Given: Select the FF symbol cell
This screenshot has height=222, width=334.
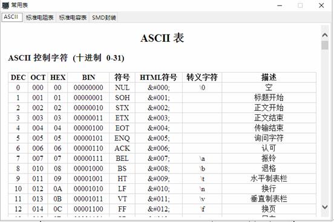Looking at the screenshot, I should [122, 209].
